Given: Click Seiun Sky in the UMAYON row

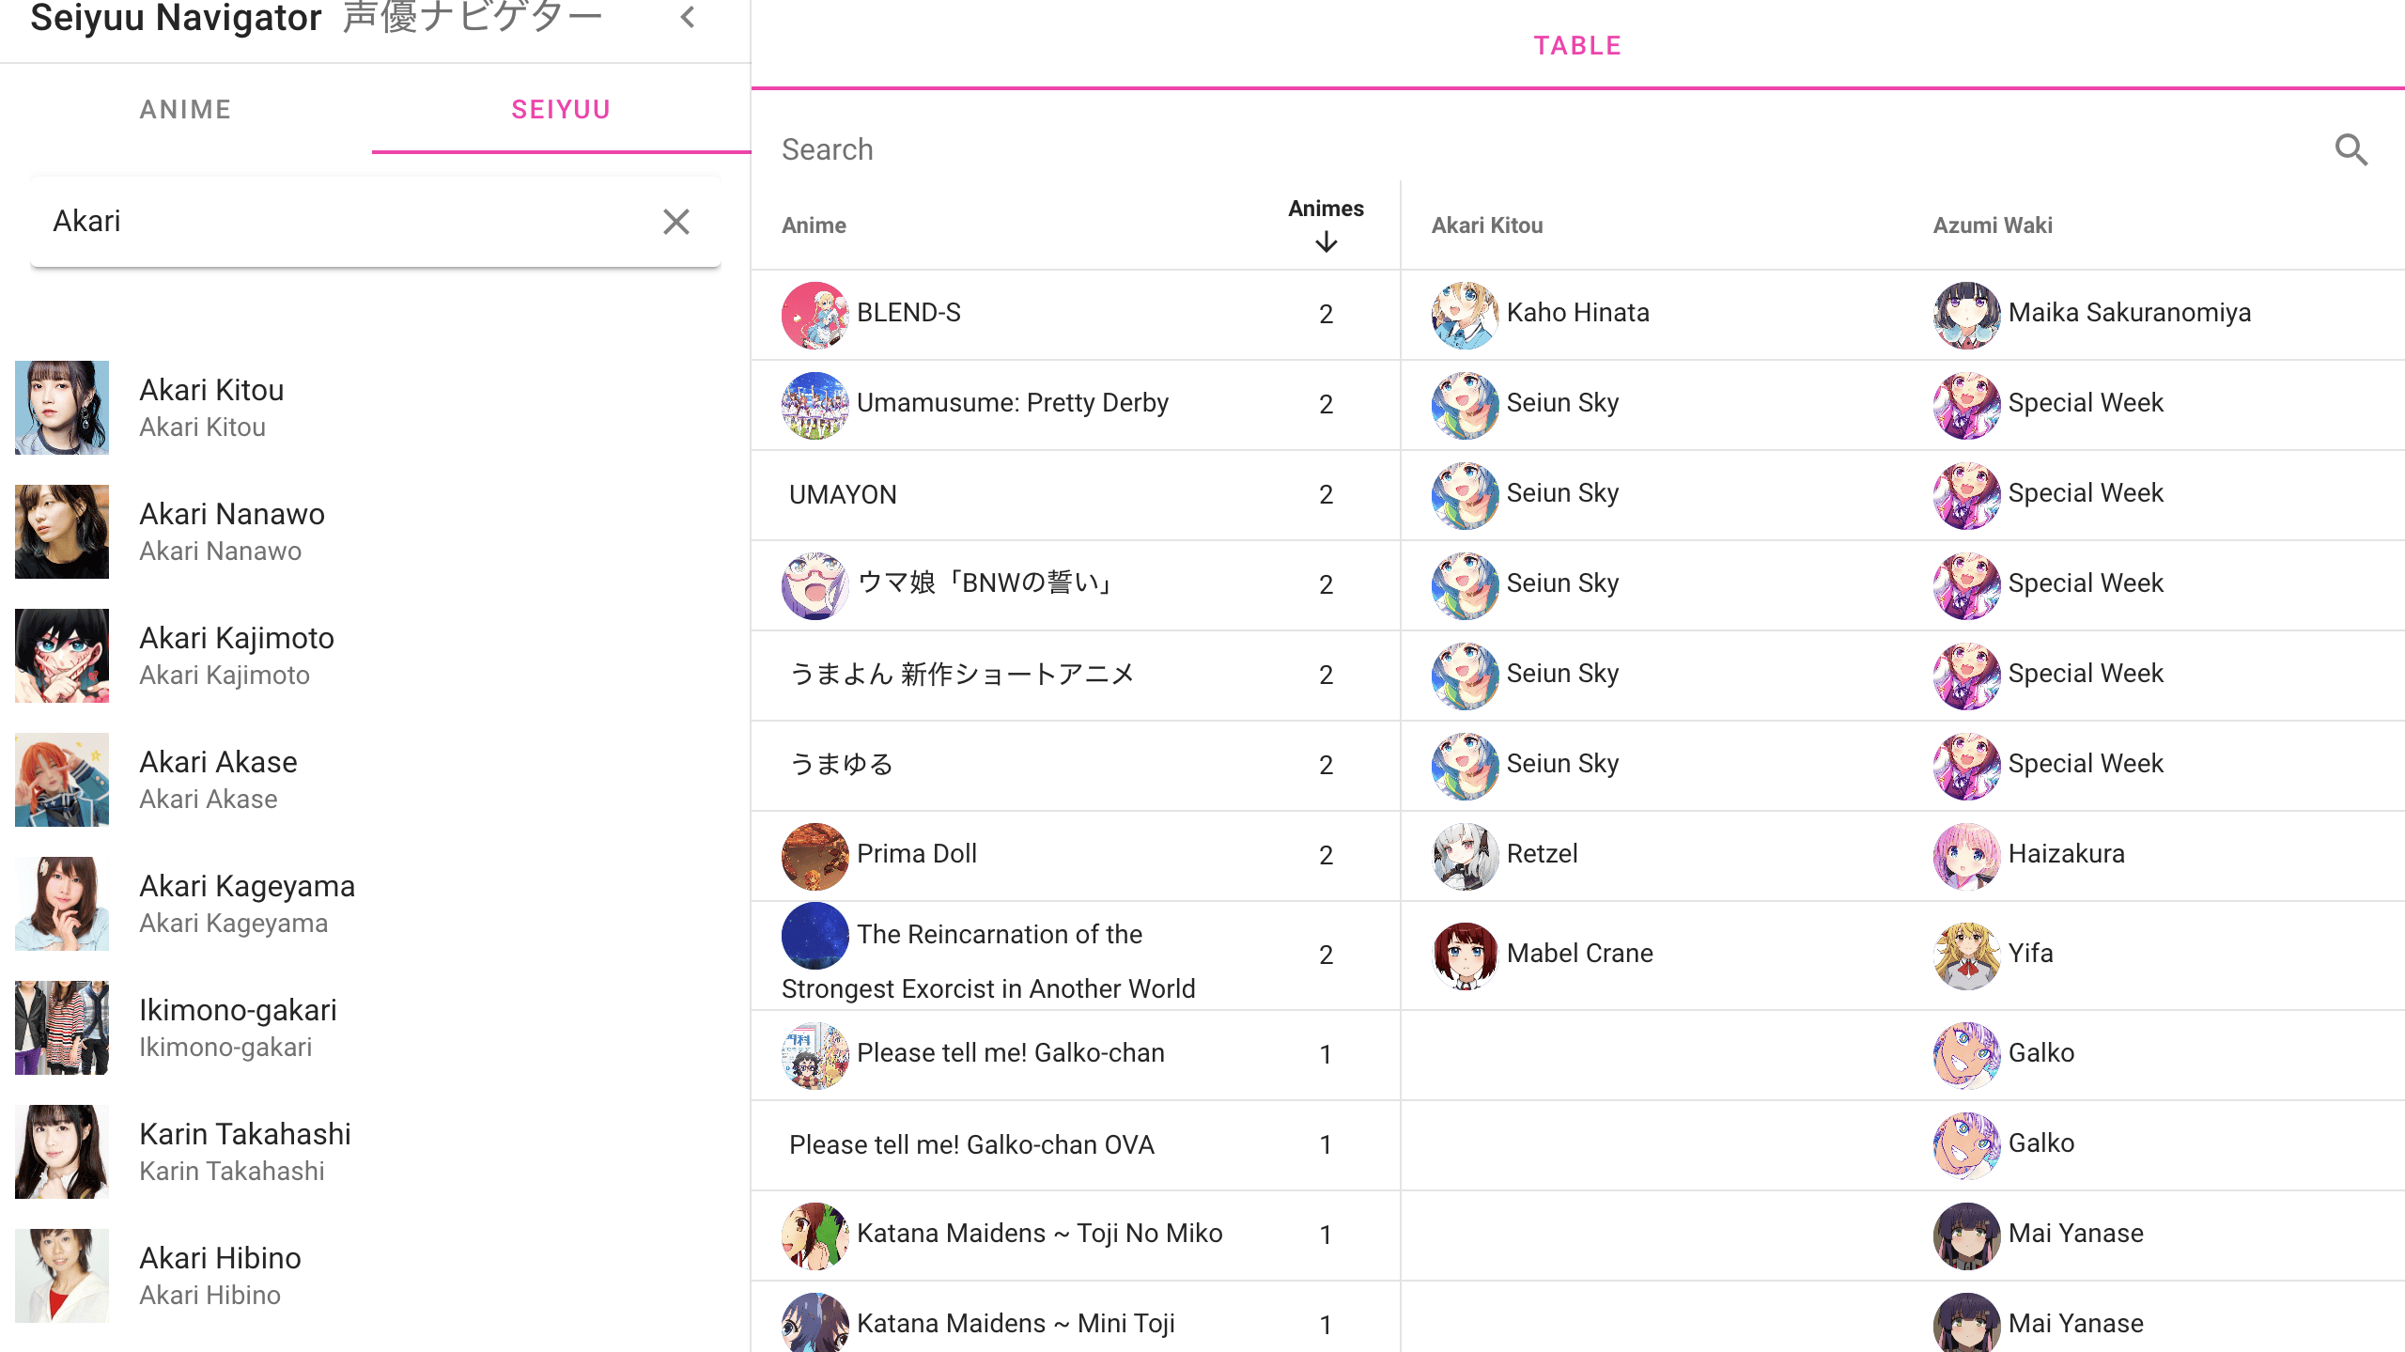Looking at the screenshot, I should [1562, 492].
